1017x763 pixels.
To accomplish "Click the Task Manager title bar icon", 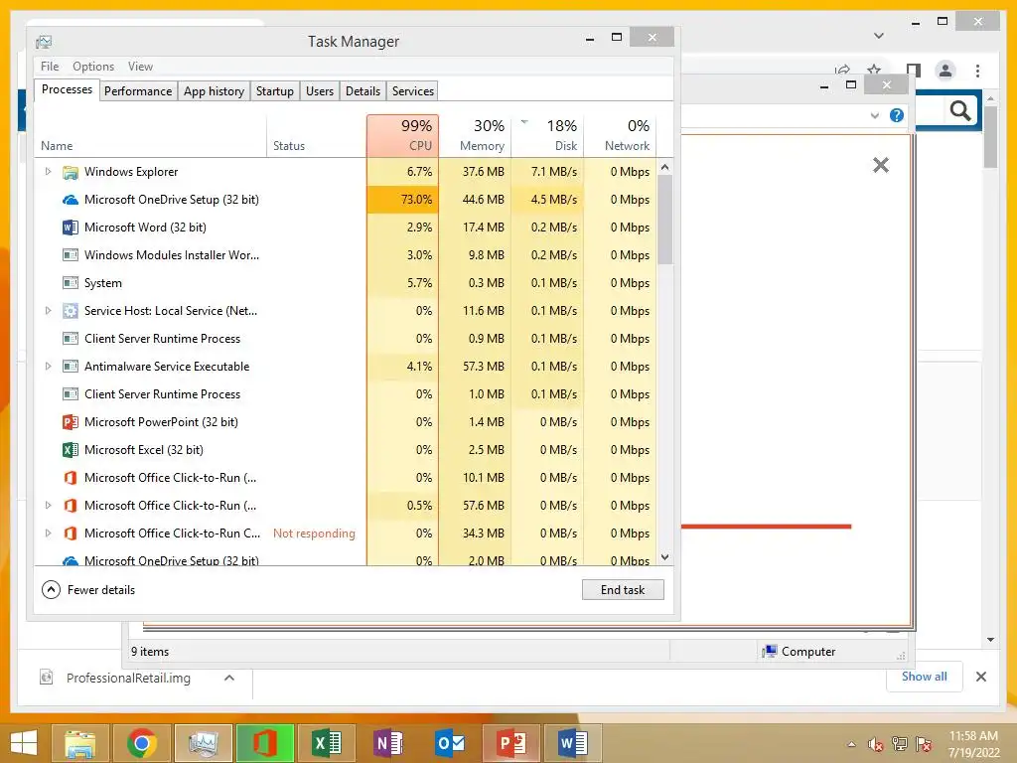I will click(44, 42).
